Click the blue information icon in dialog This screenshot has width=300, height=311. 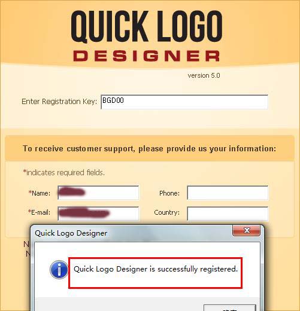(x=59, y=270)
